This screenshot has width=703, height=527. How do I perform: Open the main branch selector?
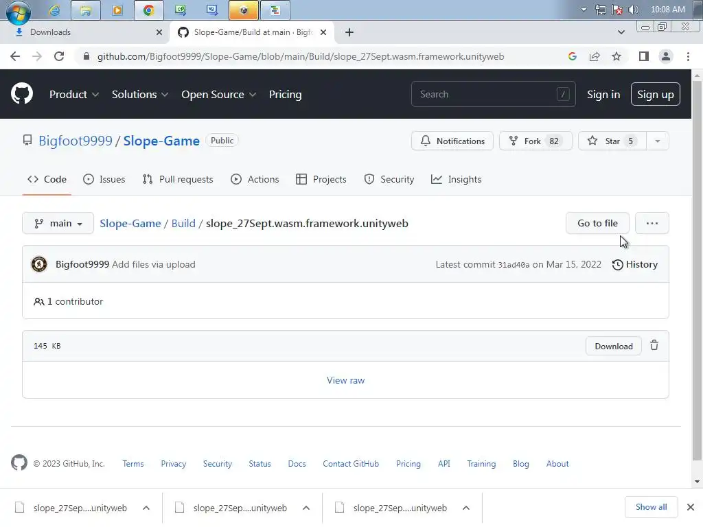pos(58,223)
